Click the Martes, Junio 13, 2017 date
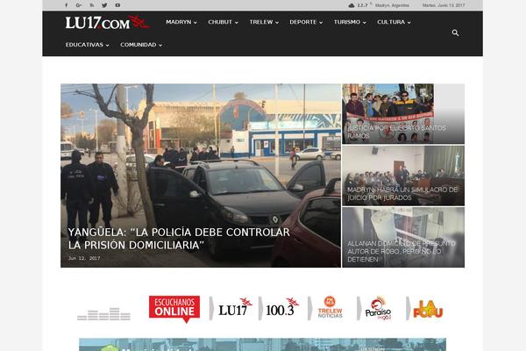 point(444,5)
